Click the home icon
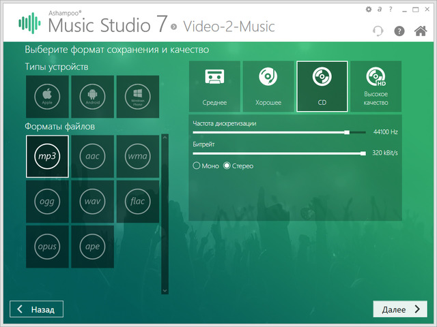Image resolution: width=437 pixels, height=327 pixels. point(421,31)
